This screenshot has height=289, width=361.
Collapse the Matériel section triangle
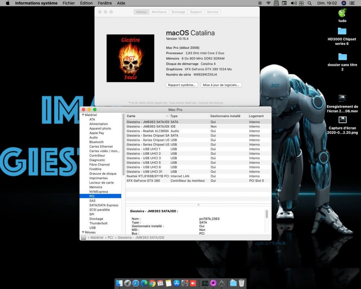point(83,115)
